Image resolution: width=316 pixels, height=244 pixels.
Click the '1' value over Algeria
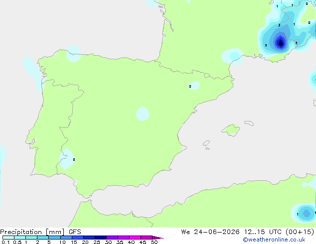pyautogui.click(x=298, y=215)
